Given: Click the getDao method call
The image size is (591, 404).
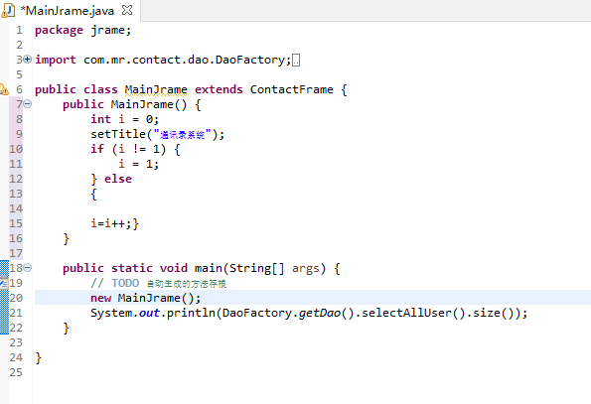Looking at the screenshot, I should 320,314.
